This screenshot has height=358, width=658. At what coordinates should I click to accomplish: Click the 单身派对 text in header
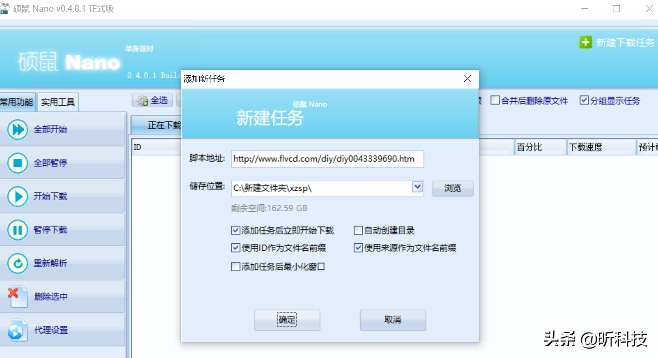coord(139,49)
